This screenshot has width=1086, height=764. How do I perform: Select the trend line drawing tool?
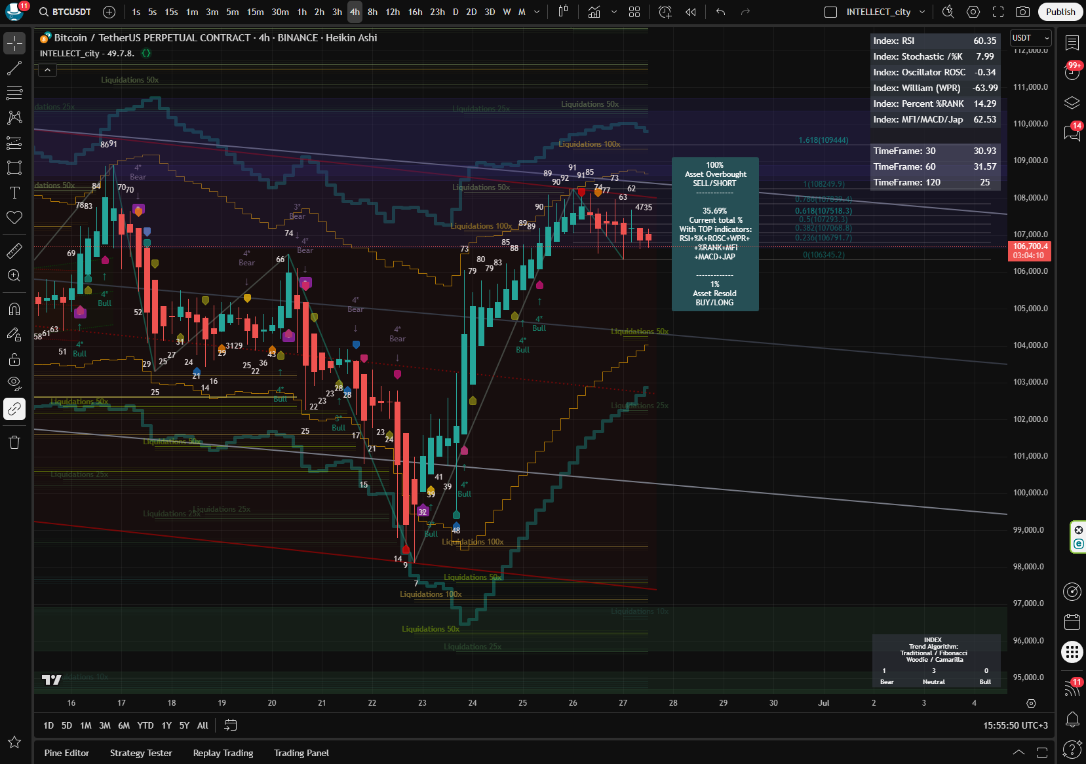14,68
